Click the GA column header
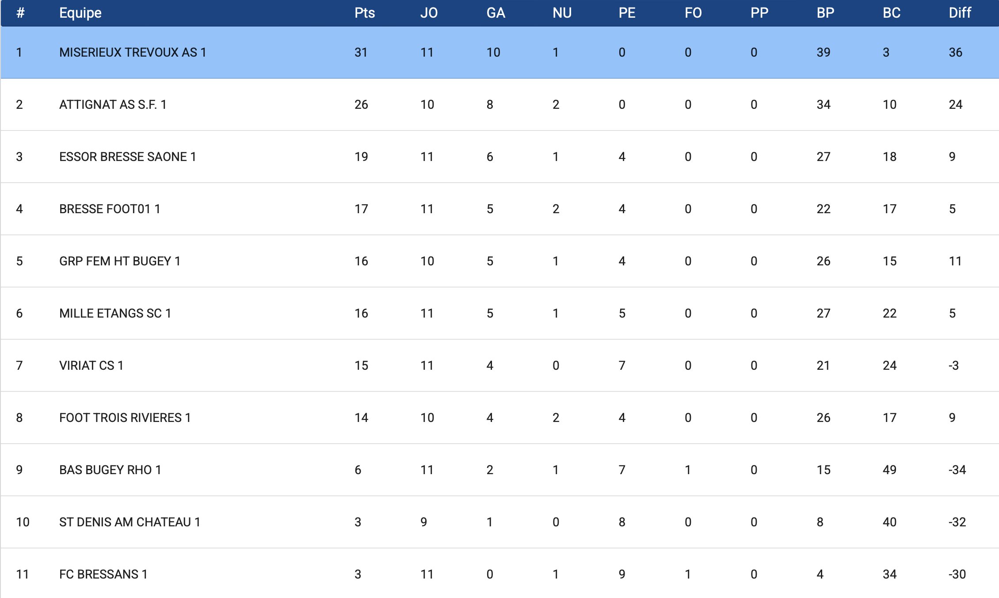This screenshot has height=598, width=999. [496, 13]
